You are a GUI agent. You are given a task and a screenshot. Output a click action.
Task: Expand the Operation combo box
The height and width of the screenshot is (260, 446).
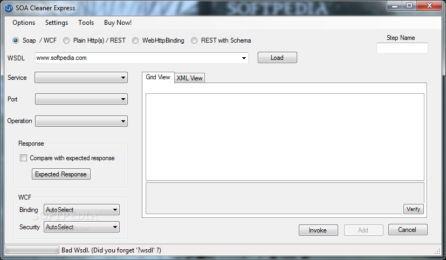(x=81, y=121)
